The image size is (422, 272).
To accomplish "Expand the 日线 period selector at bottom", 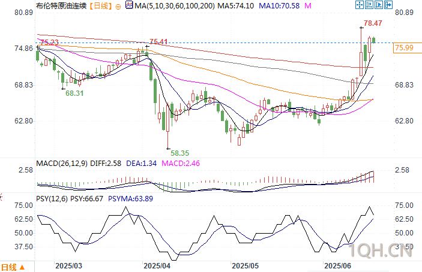I will coord(13,267).
